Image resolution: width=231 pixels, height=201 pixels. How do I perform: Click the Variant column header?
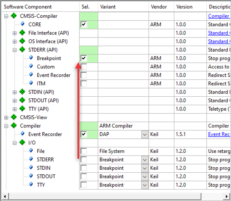(123, 7)
